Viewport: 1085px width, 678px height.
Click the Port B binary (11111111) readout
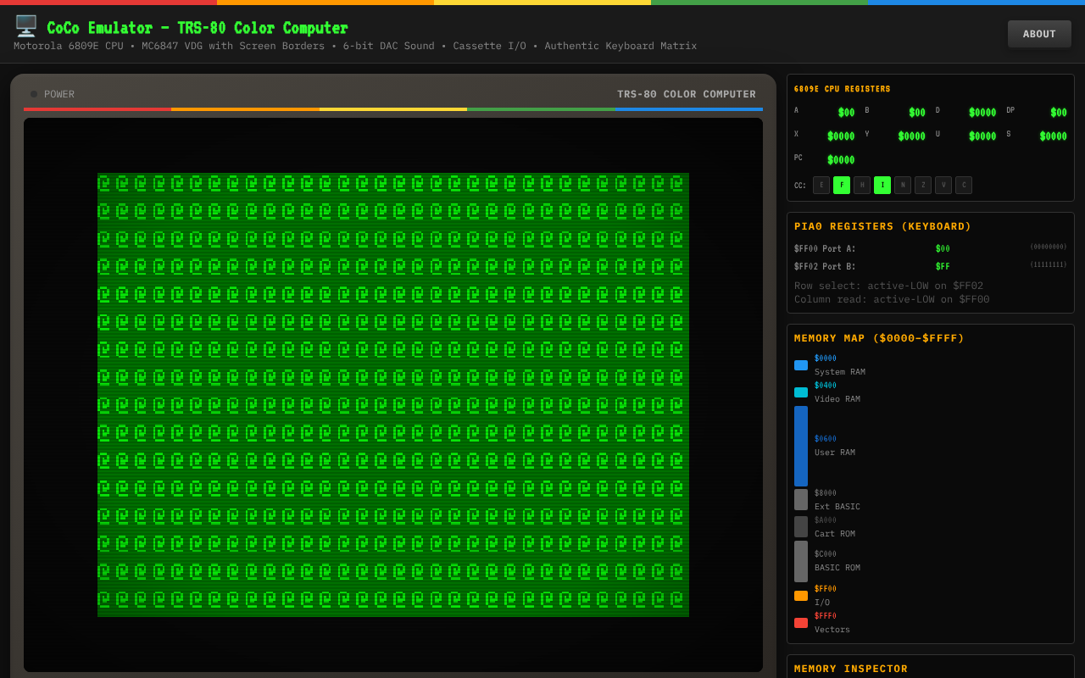[x=1049, y=264]
